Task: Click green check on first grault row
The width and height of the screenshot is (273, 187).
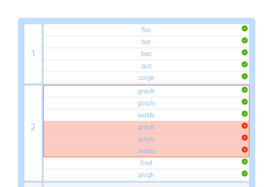Action: (244, 90)
